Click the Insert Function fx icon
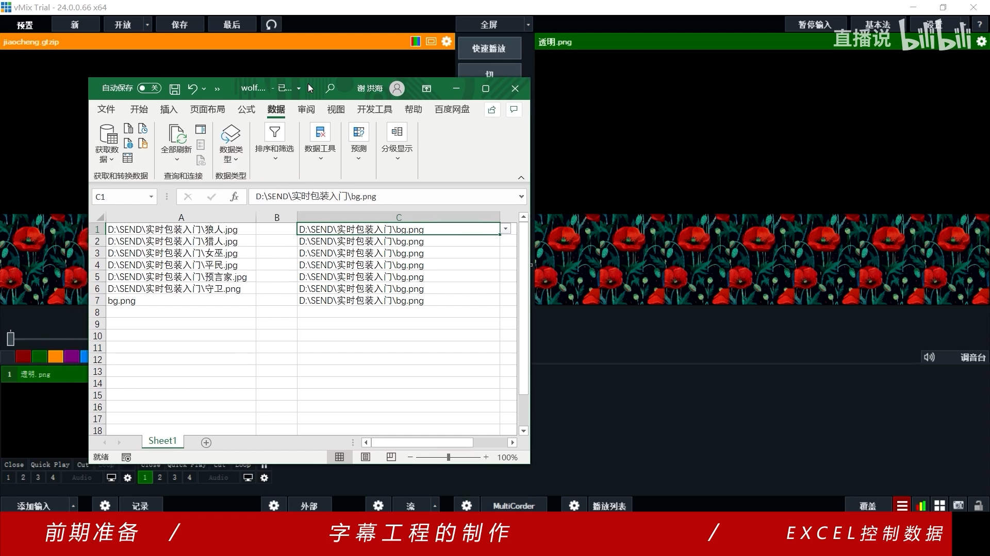 click(x=234, y=197)
